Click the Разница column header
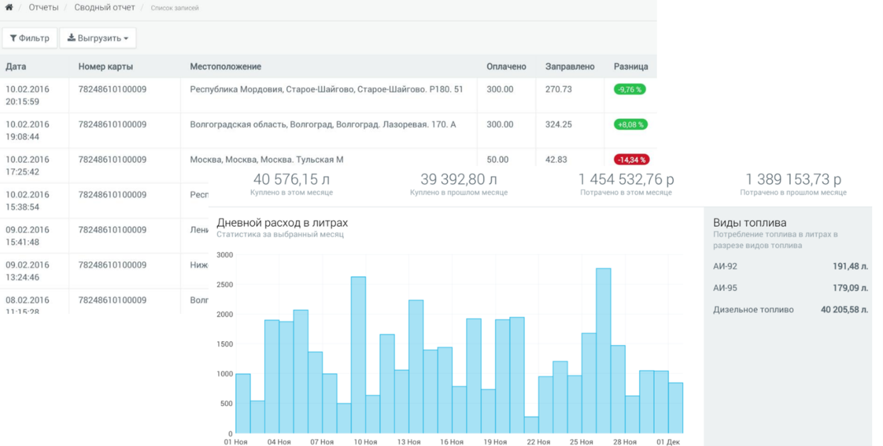The width and height of the screenshot is (883, 446). (x=630, y=67)
